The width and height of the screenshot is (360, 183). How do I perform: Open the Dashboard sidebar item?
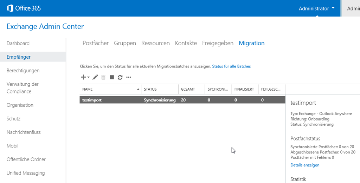pos(18,44)
